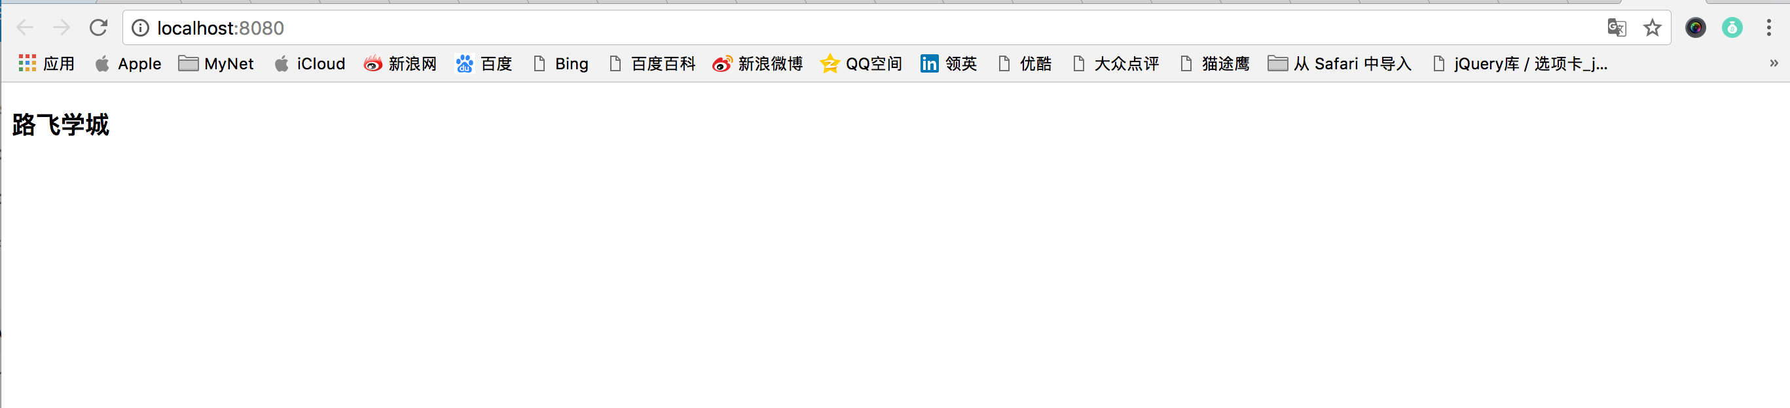
Task: Open the 从 Safari 中导入 bookmark folder
Action: click(1339, 64)
